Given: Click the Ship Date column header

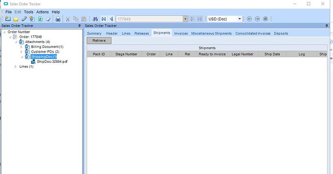Looking at the screenshot, I should pyautogui.click(x=272, y=54).
